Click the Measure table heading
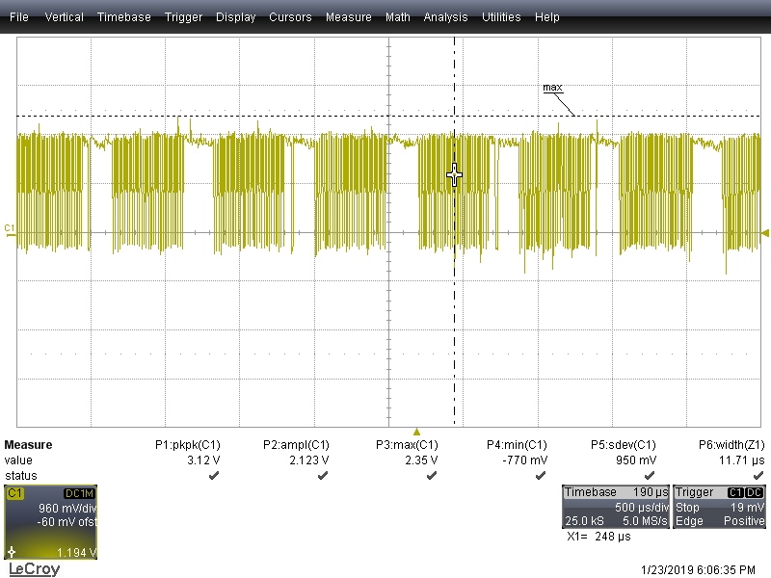Image resolution: width=771 pixels, height=578 pixels. tap(28, 445)
